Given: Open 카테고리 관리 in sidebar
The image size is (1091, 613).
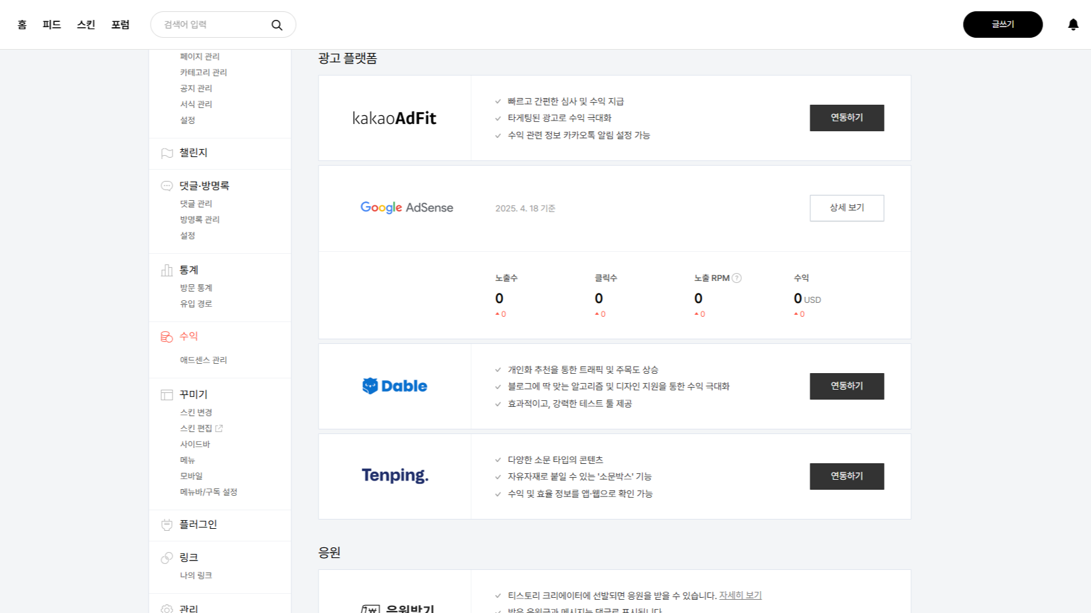Looking at the screenshot, I should (x=204, y=73).
